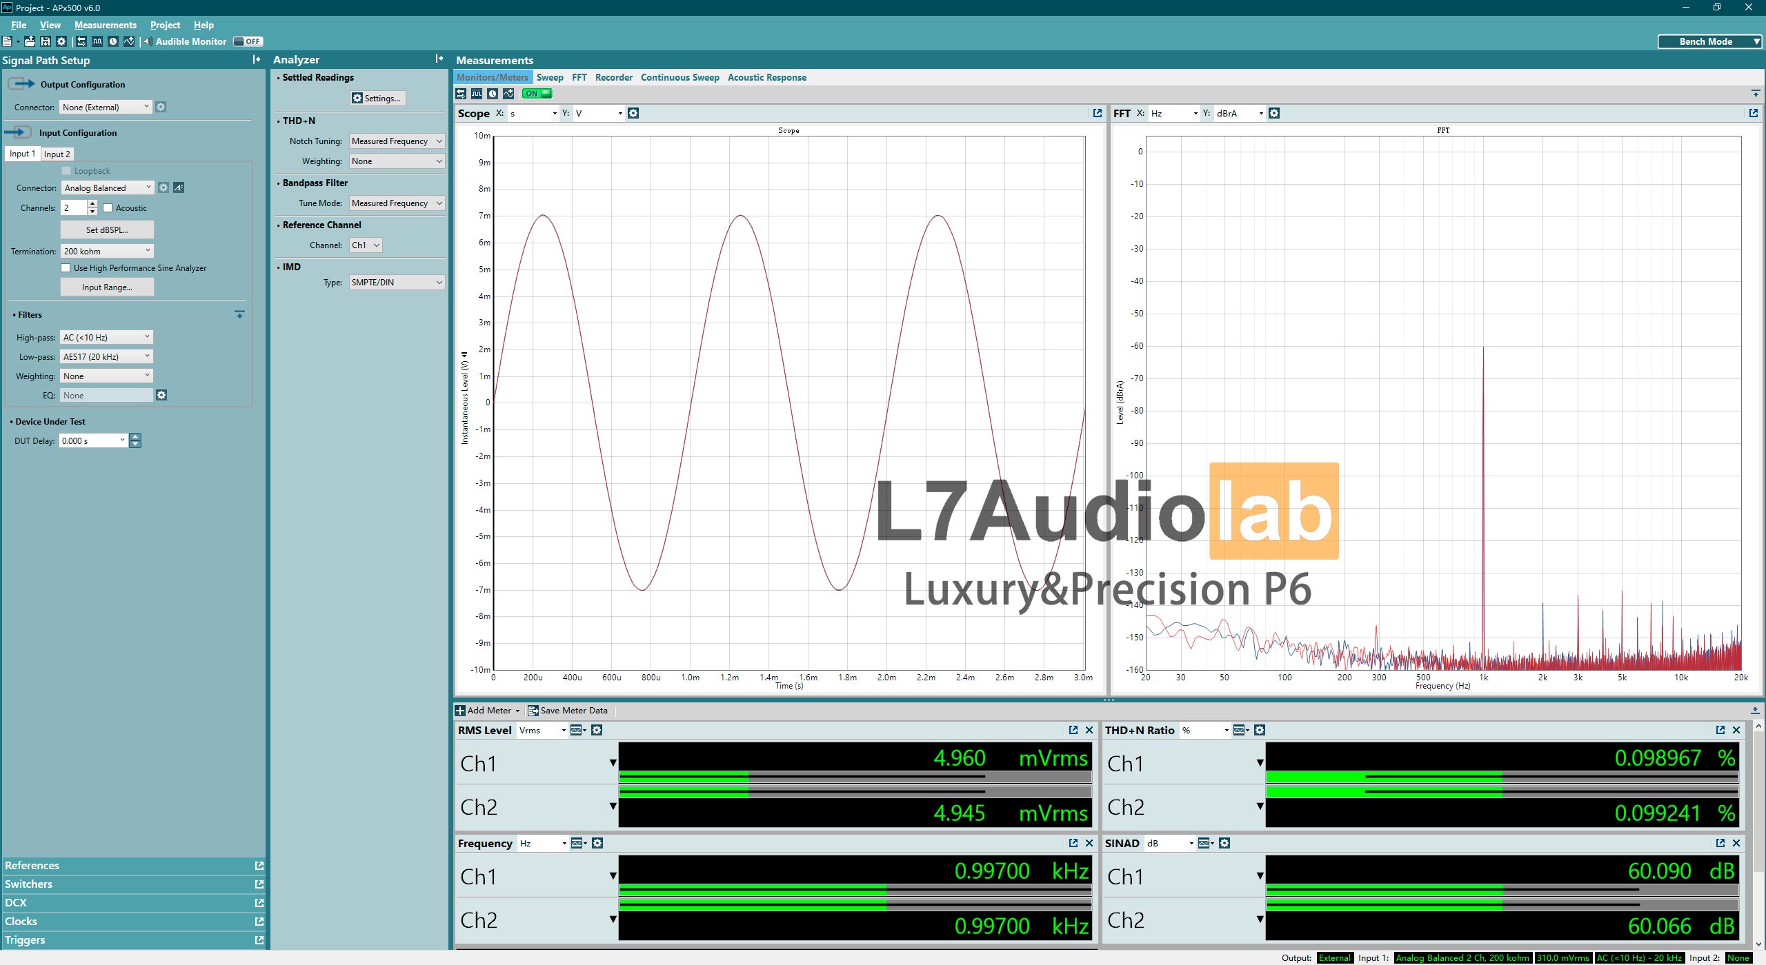Collapse the Analyzer panel
Image resolution: width=1766 pixels, height=965 pixels.
pos(439,59)
